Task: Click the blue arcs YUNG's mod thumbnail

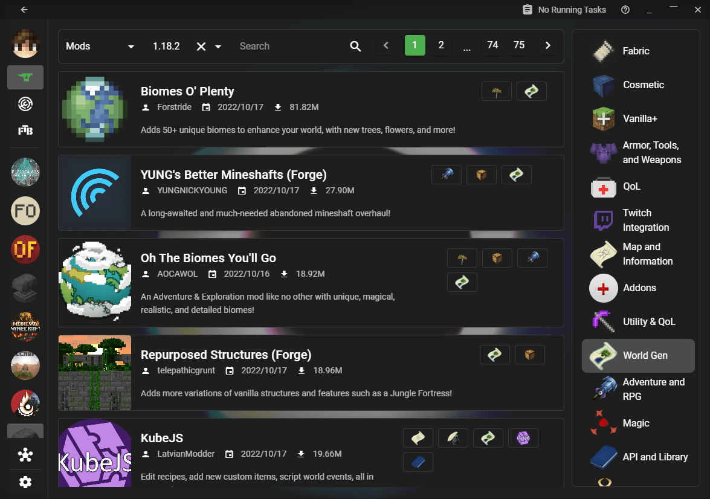Action: coord(95,193)
